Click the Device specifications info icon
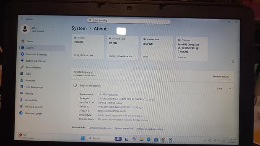 (75, 86)
